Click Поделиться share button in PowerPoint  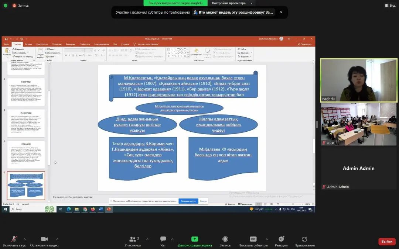pos(304,44)
